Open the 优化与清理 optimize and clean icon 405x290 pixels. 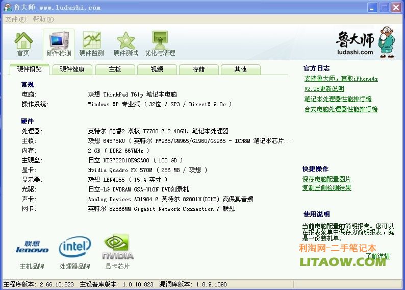(160, 43)
